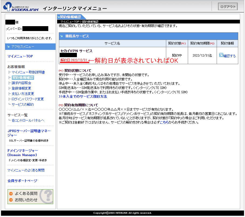
Task: Open サービスの解約 link
Action: (23, 104)
